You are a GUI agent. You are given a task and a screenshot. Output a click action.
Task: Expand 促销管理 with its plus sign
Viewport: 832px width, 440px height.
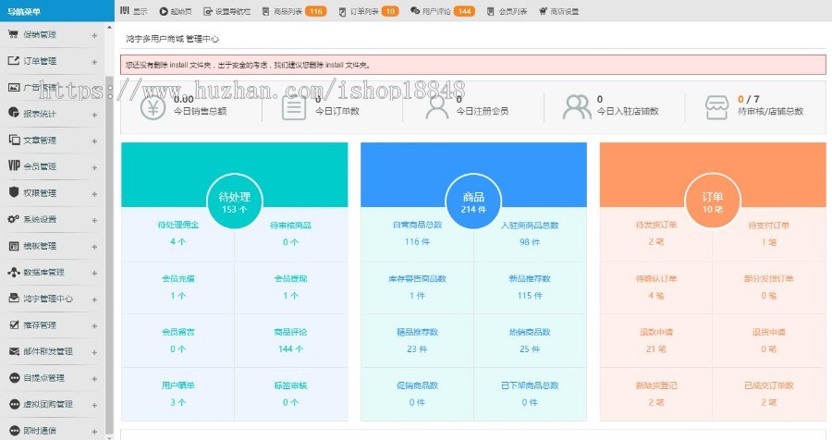(x=94, y=35)
